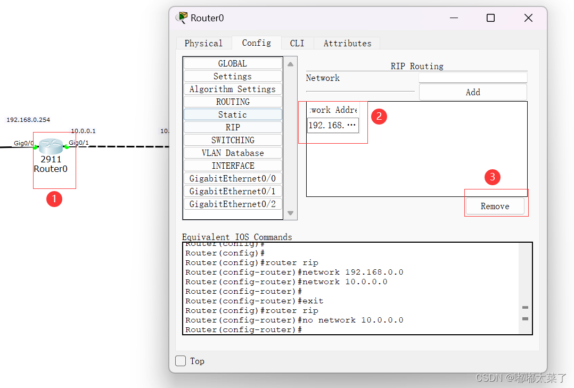Open GigabitEthernet0/0 interface settings
574x388 pixels.
click(x=233, y=179)
